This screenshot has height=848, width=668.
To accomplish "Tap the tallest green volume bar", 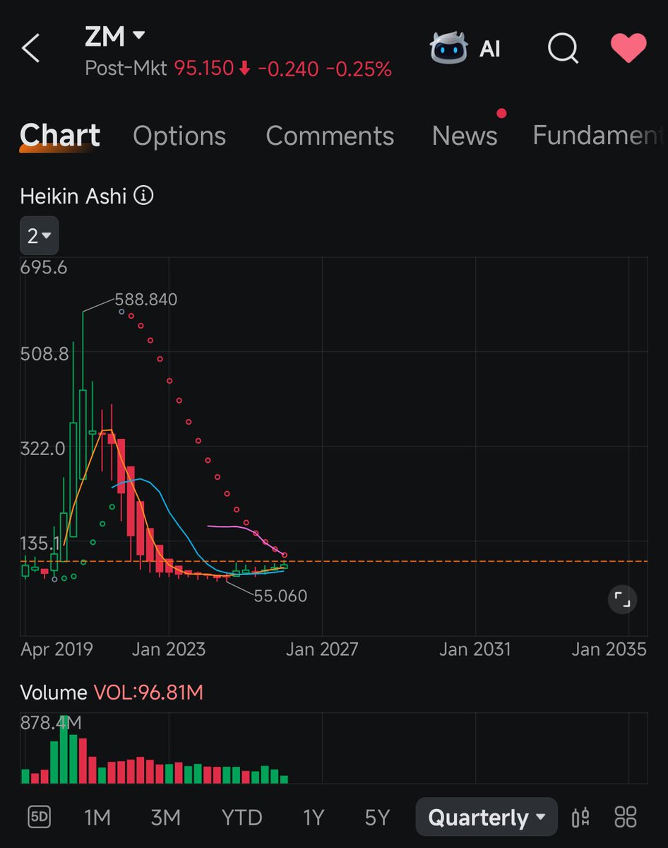I will coord(64,748).
